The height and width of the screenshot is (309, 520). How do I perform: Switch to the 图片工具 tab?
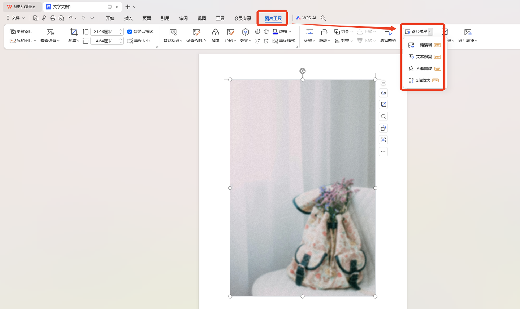click(273, 18)
